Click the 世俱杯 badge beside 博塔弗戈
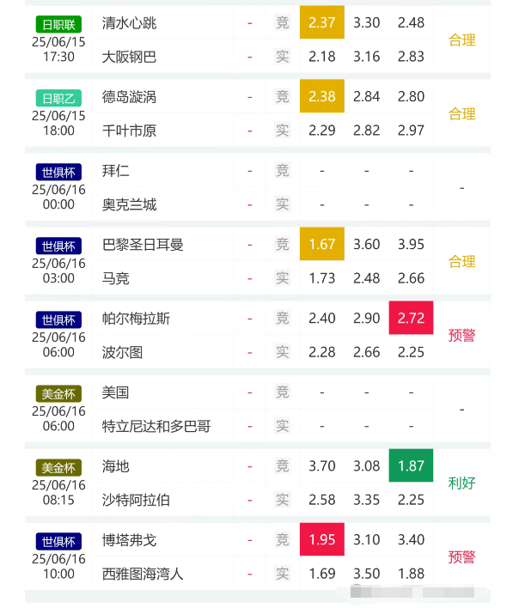The image size is (513, 608). (x=58, y=542)
